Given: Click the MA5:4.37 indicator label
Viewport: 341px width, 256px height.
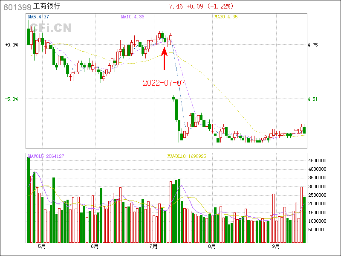Looking at the screenshot, I should [38, 17].
